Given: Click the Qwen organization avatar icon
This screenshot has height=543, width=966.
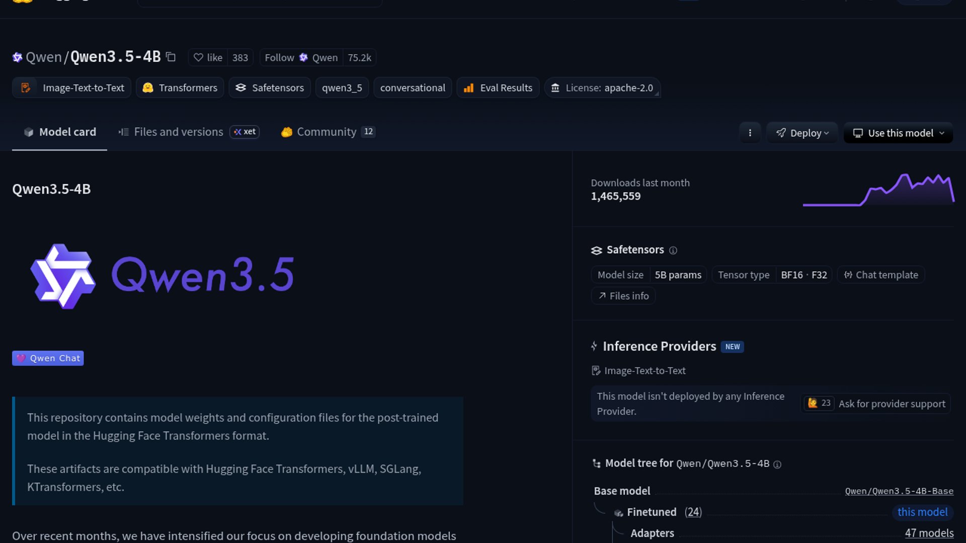Looking at the screenshot, I should [17, 57].
